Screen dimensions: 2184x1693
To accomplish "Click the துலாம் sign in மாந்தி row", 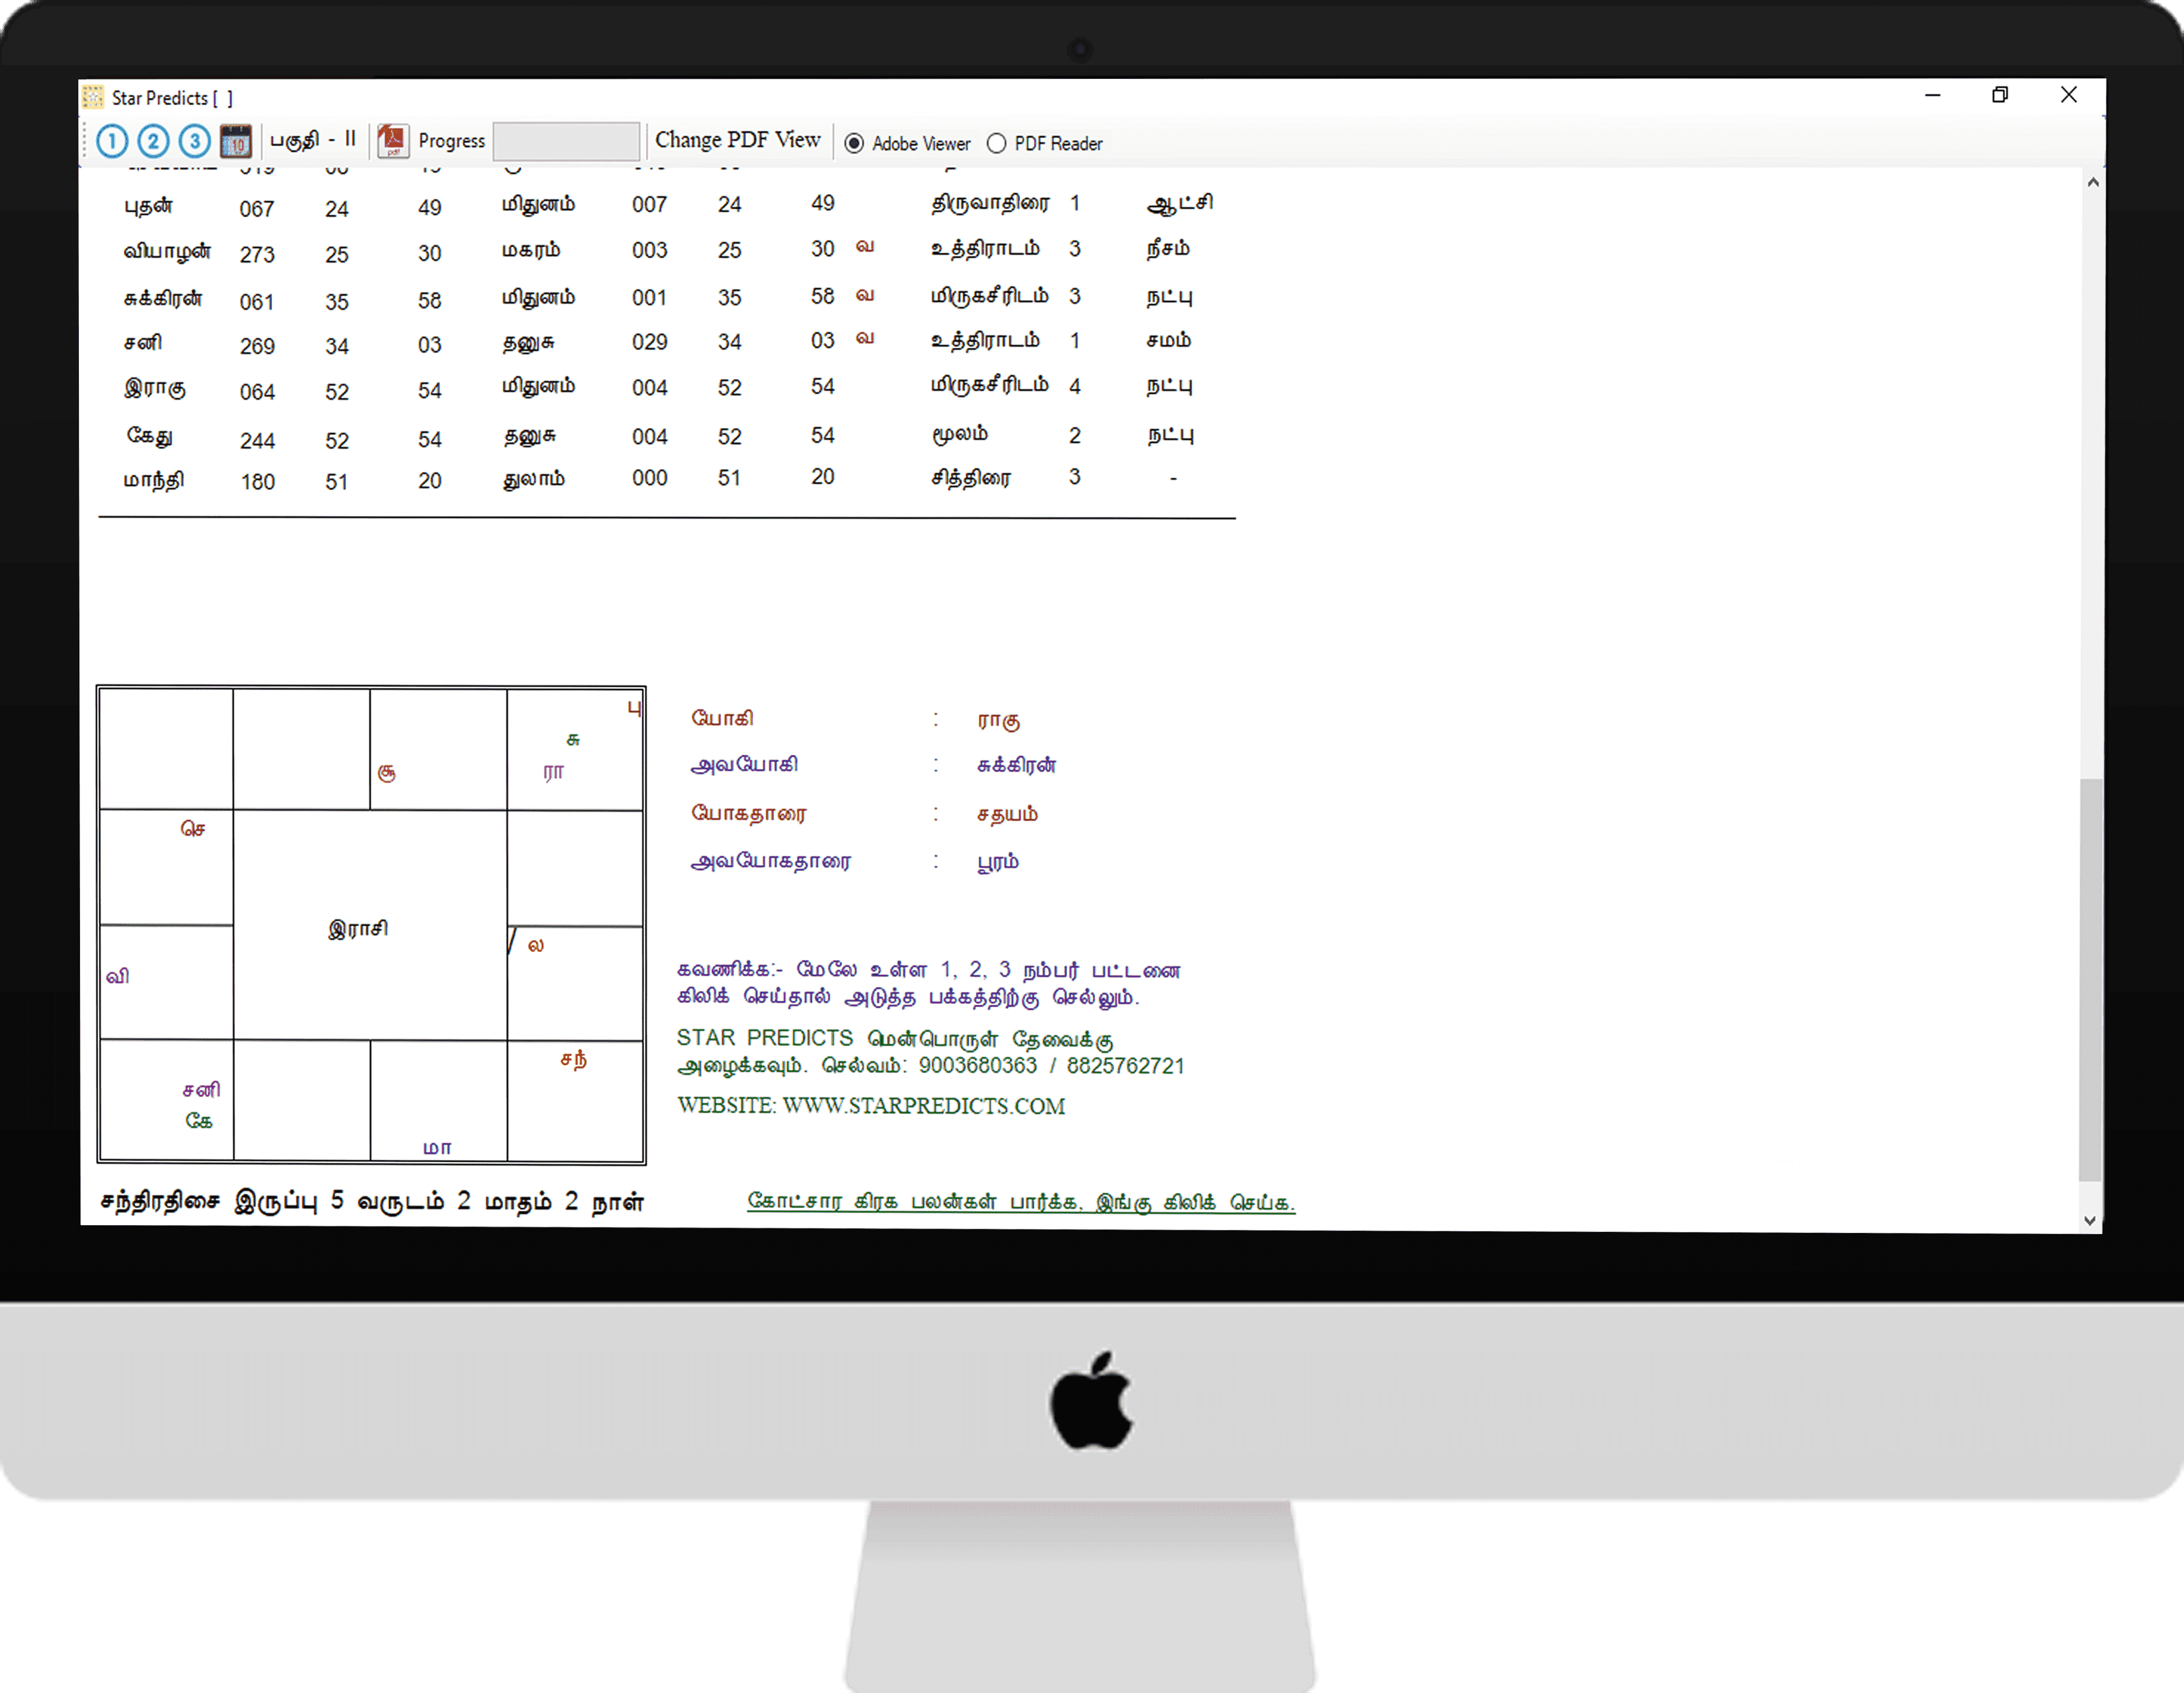I will pos(533,479).
